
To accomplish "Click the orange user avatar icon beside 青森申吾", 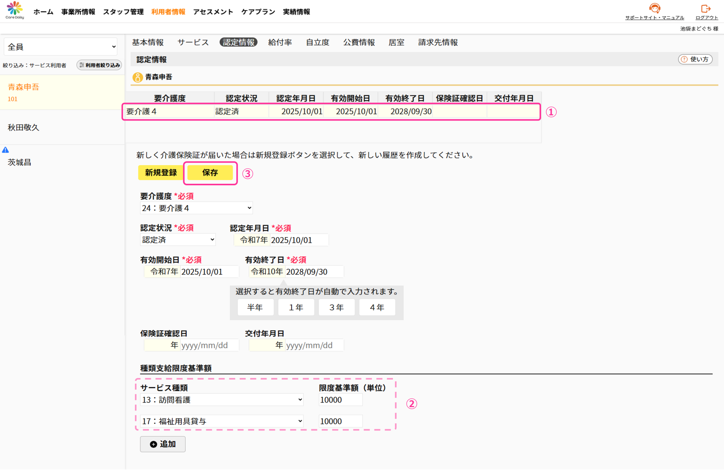I will point(138,77).
